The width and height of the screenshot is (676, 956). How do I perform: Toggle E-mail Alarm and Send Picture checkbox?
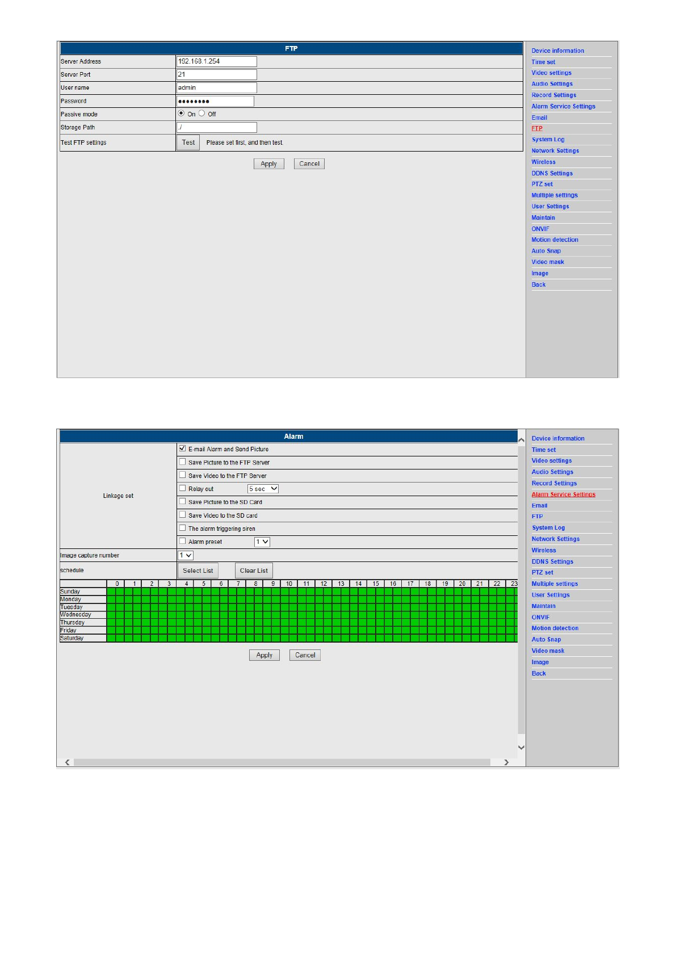pos(183,448)
